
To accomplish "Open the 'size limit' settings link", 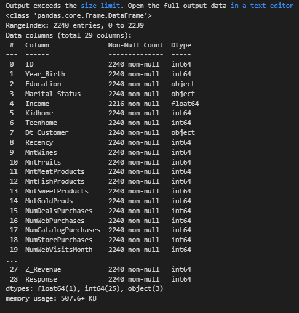I will 100,6.
